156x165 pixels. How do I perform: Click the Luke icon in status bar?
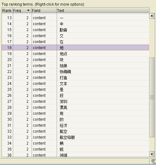point(153,162)
